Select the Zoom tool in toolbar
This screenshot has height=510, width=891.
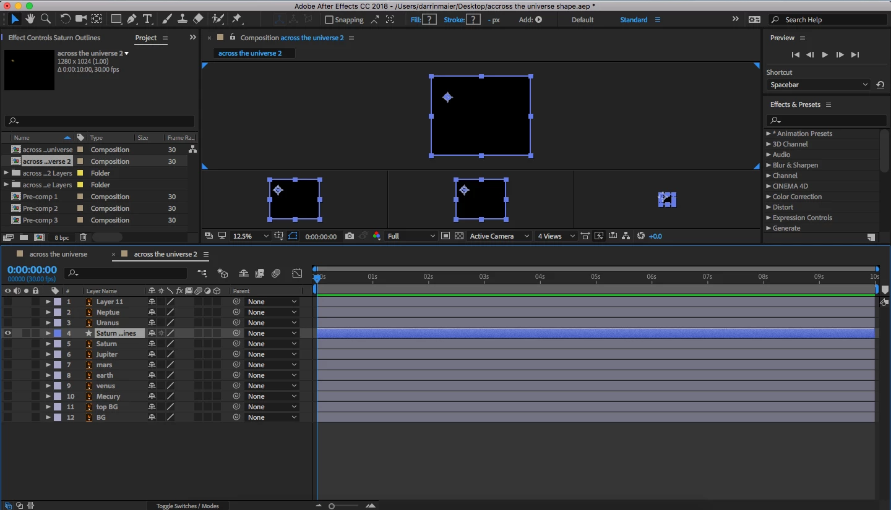(45, 19)
